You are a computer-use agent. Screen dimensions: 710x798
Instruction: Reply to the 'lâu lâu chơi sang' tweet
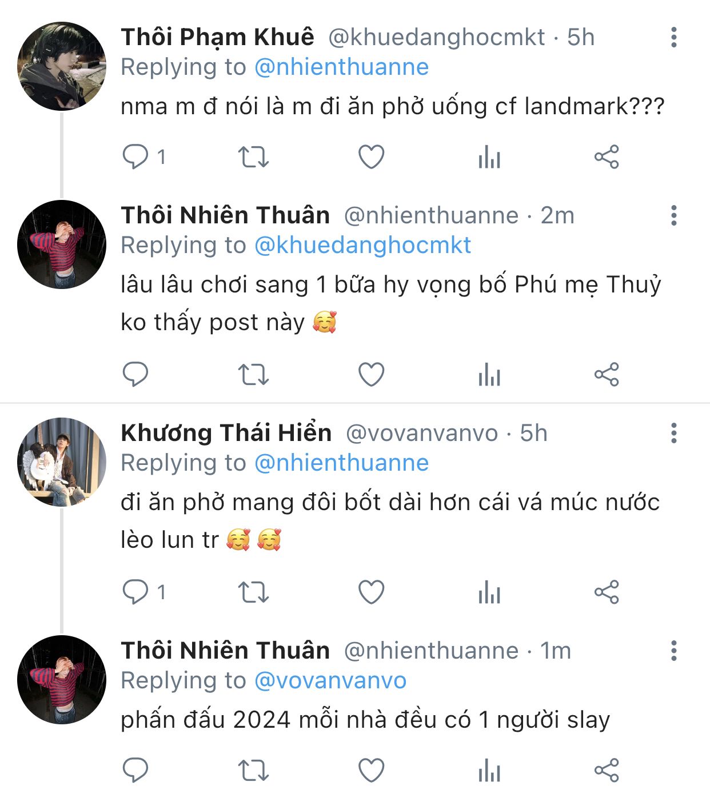(x=135, y=375)
